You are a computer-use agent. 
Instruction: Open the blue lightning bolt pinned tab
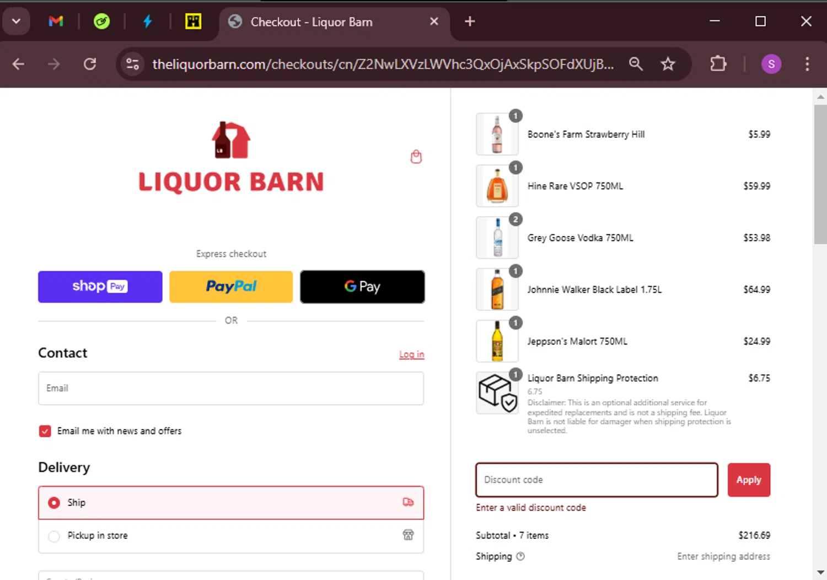[147, 22]
